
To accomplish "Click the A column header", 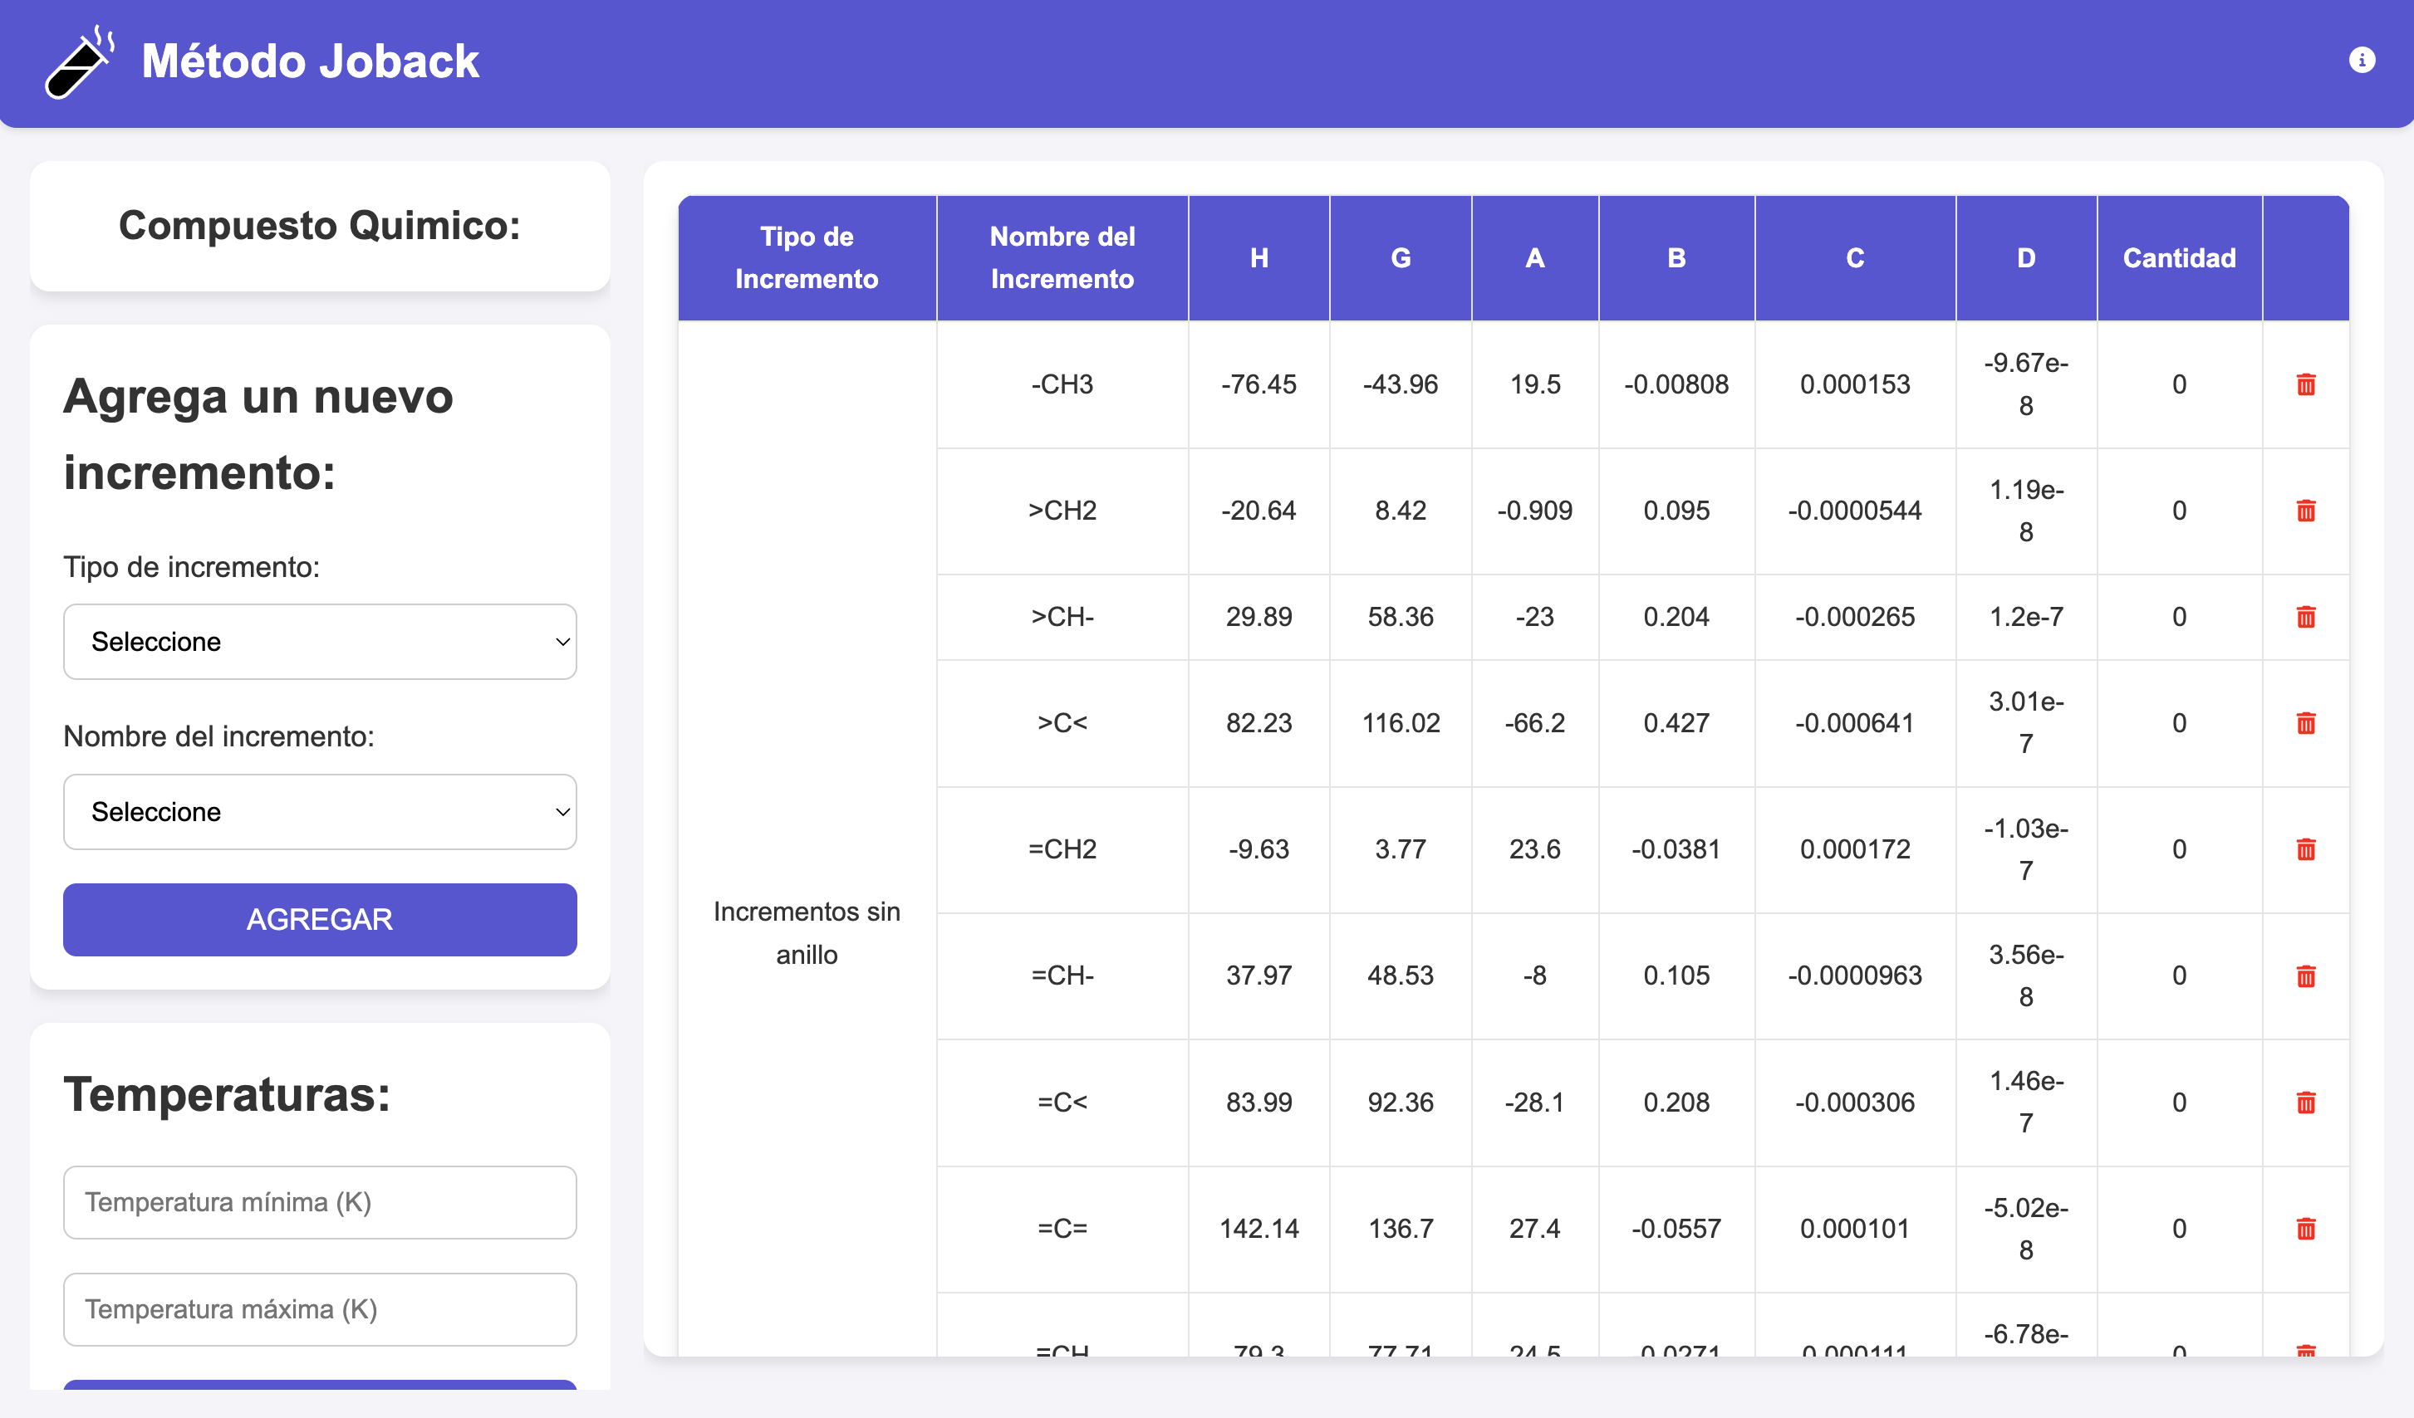I will click(x=1534, y=257).
